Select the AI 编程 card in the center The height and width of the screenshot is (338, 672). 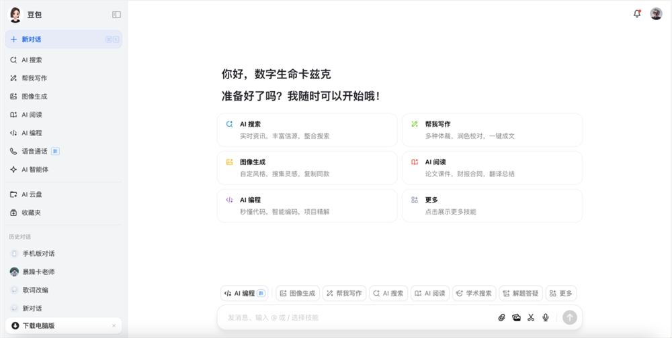(x=307, y=206)
